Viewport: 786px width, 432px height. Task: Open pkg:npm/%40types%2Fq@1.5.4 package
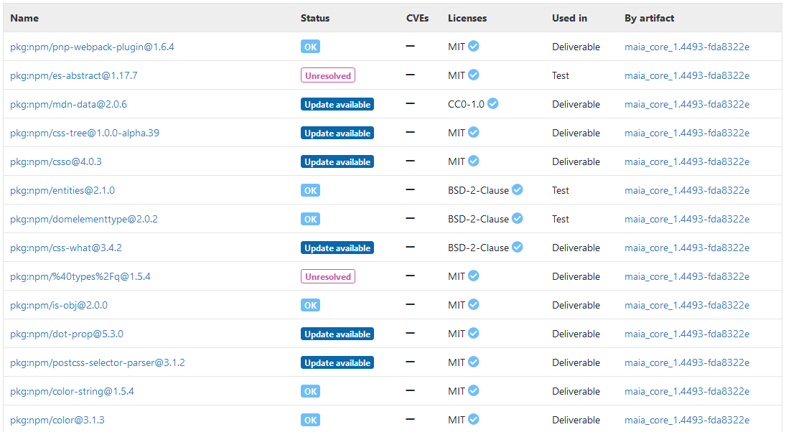[80, 276]
